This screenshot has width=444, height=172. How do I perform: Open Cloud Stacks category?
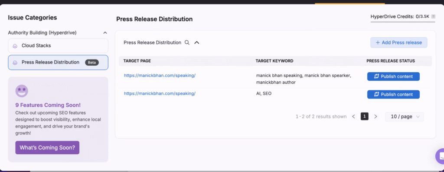[x=58, y=46]
